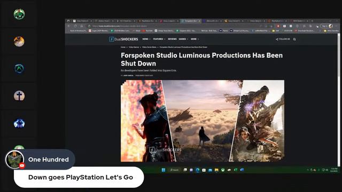Open Microsoft Edge from the taskbar

tap(197, 170)
